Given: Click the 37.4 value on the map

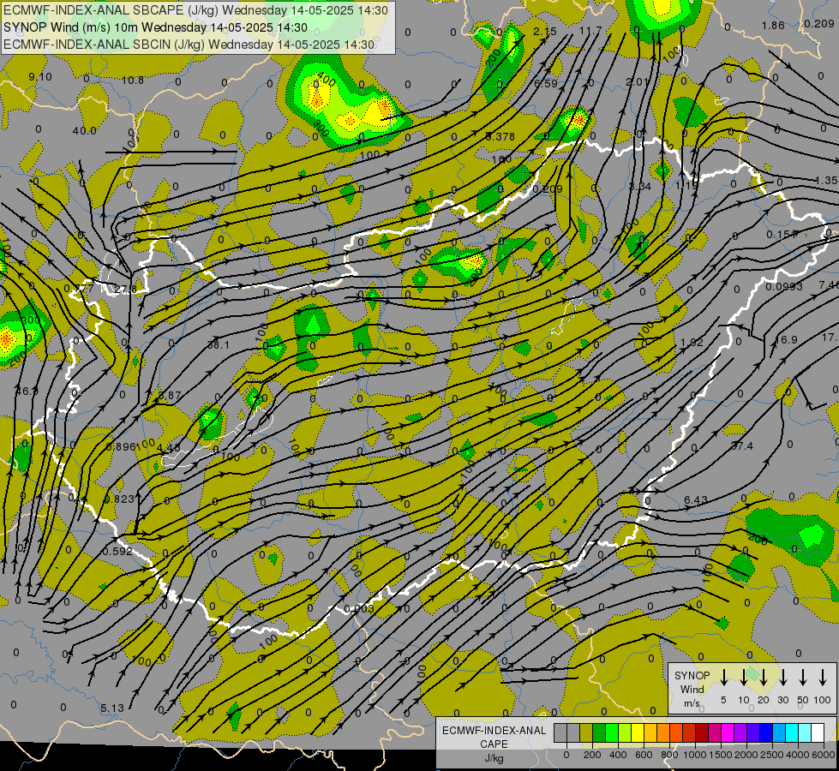Looking at the screenshot, I should [x=741, y=445].
